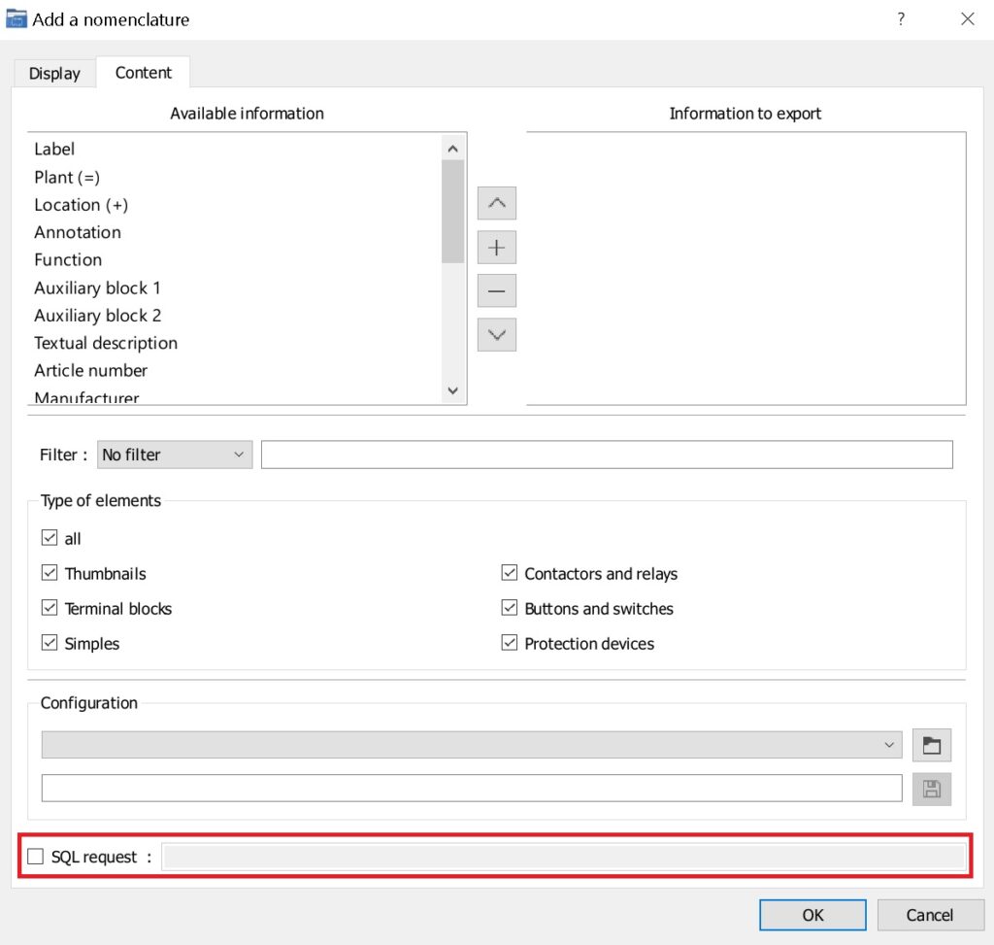Viewport: 994px width, 945px height.
Task: Uncheck the Thumbnails checkbox
Action: (x=50, y=574)
